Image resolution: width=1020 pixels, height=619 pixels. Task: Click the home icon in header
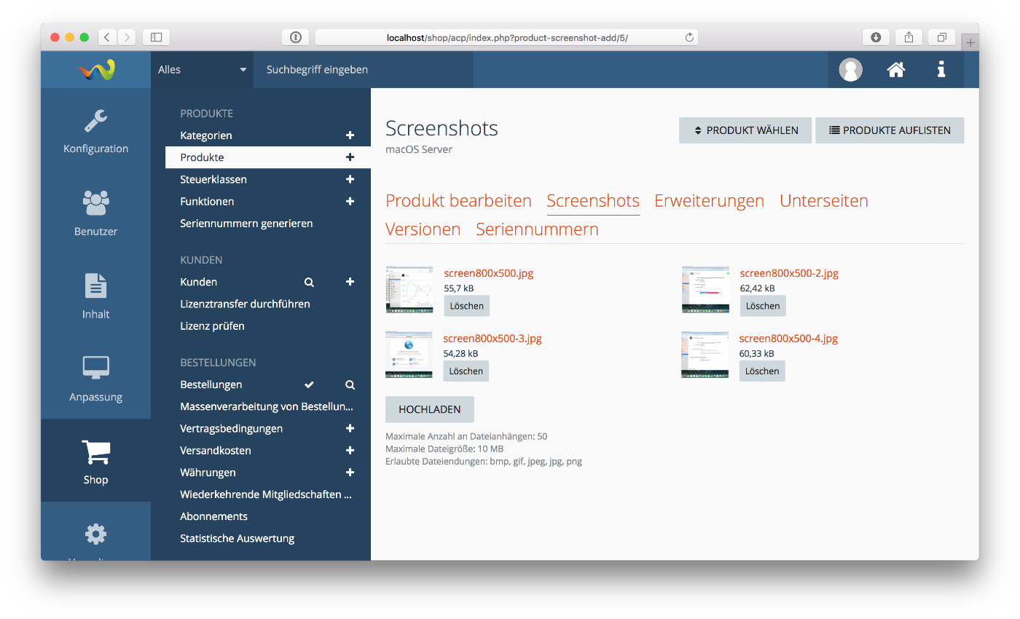[x=895, y=70]
